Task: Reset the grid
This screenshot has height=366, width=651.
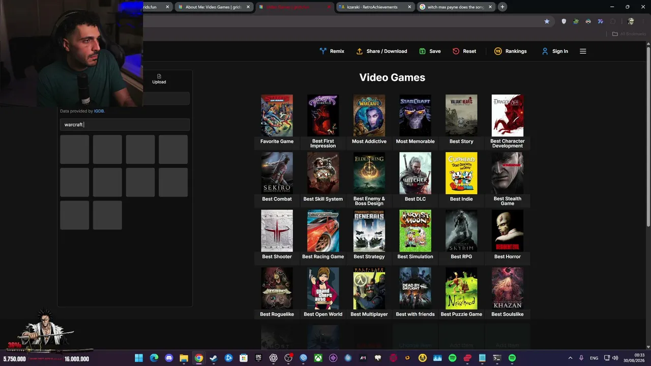Action: pos(464,51)
